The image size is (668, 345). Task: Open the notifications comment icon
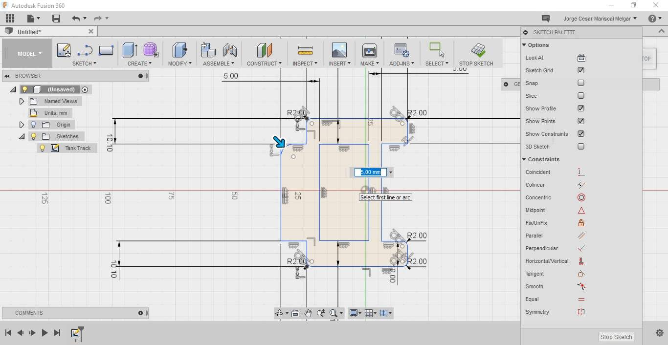click(x=546, y=19)
